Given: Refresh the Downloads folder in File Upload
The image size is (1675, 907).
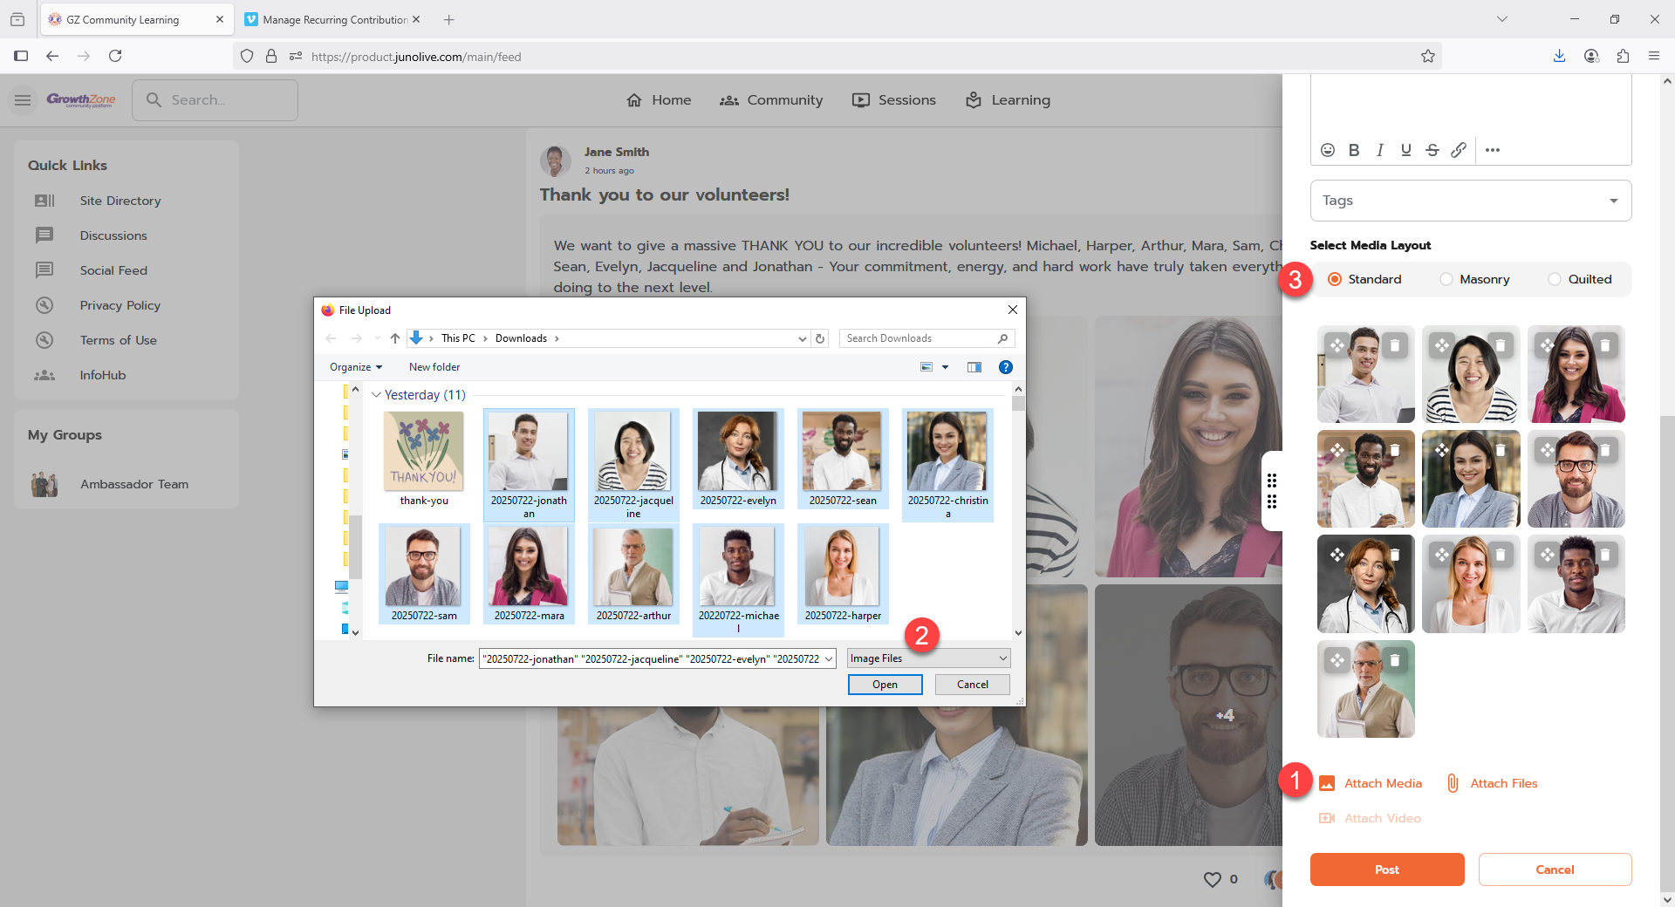Looking at the screenshot, I should pyautogui.click(x=820, y=338).
